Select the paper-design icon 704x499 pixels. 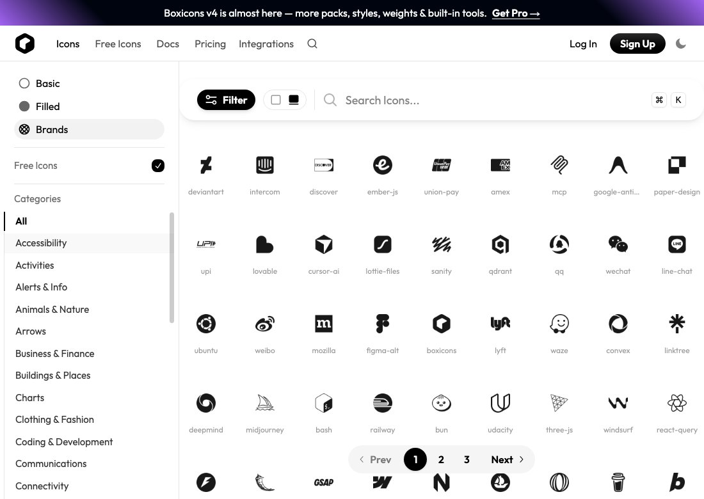677,165
